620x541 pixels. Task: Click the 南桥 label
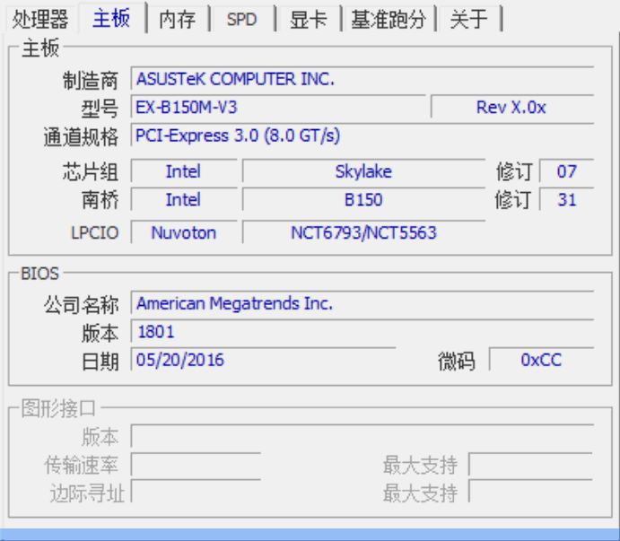[100, 200]
